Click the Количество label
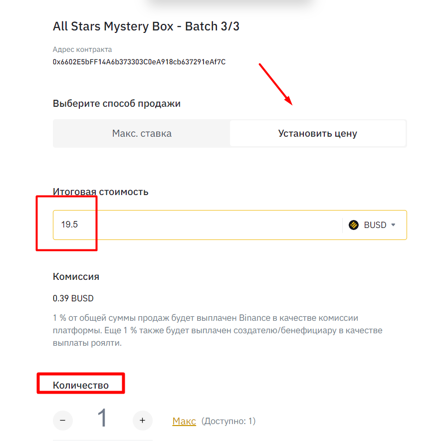The height and width of the screenshot is (443, 436). (x=81, y=385)
